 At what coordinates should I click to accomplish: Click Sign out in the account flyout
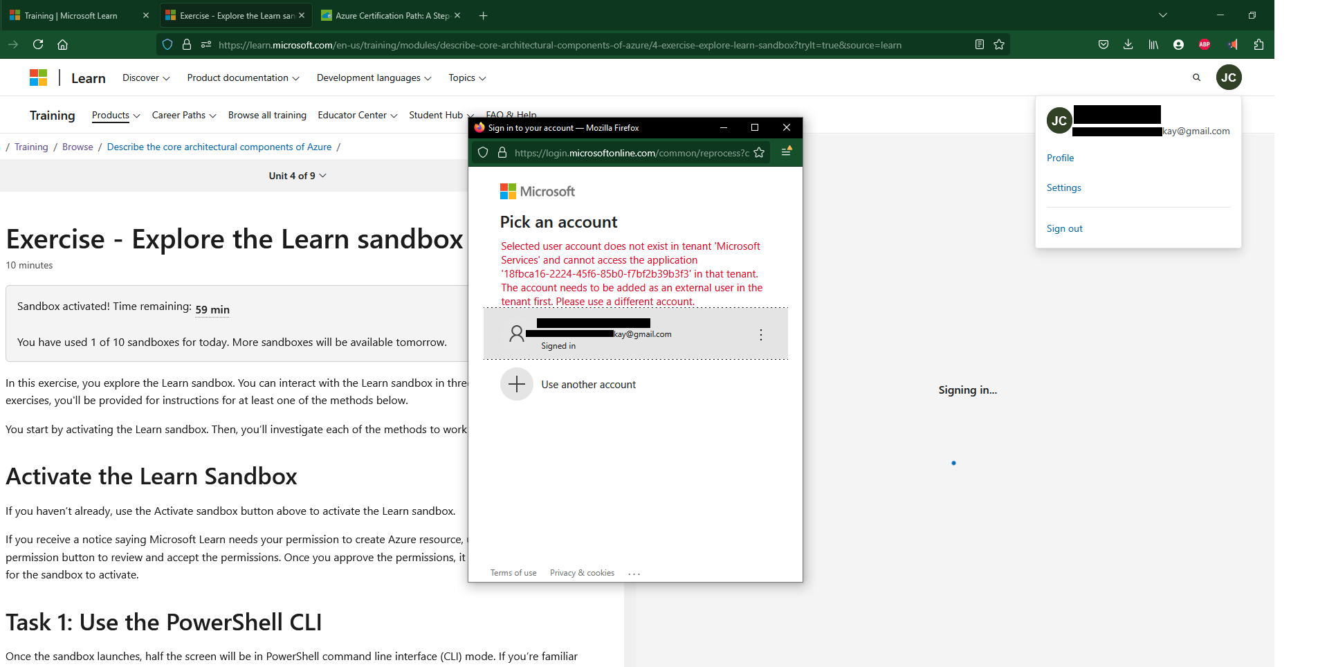[1064, 228]
